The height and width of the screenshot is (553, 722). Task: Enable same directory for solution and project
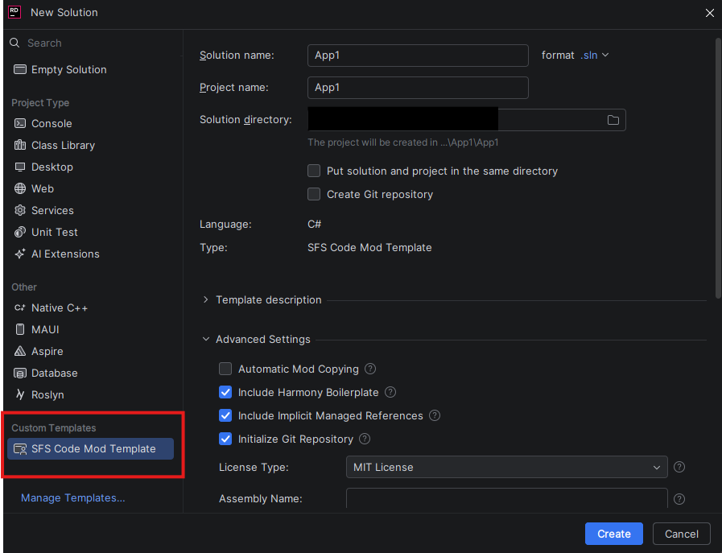click(314, 171)
